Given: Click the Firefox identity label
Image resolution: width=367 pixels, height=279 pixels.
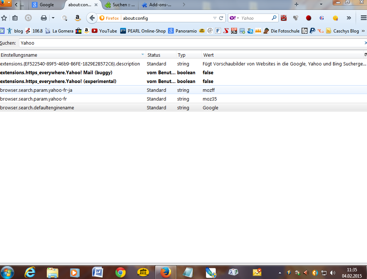Looking at the screenshot, I should point(109,18).
